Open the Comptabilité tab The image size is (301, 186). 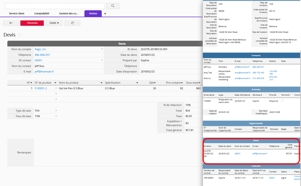coord(42,14)
